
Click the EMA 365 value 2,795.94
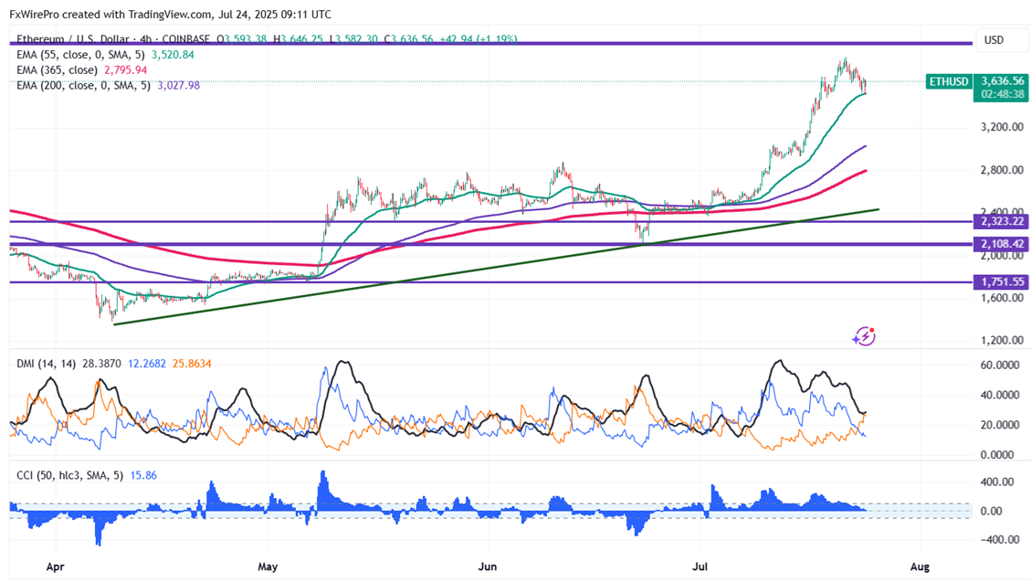point(125,69)
